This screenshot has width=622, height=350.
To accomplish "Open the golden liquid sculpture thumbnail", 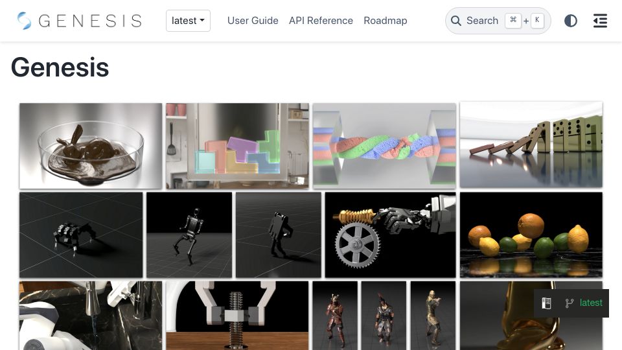I will click(531, 316).
